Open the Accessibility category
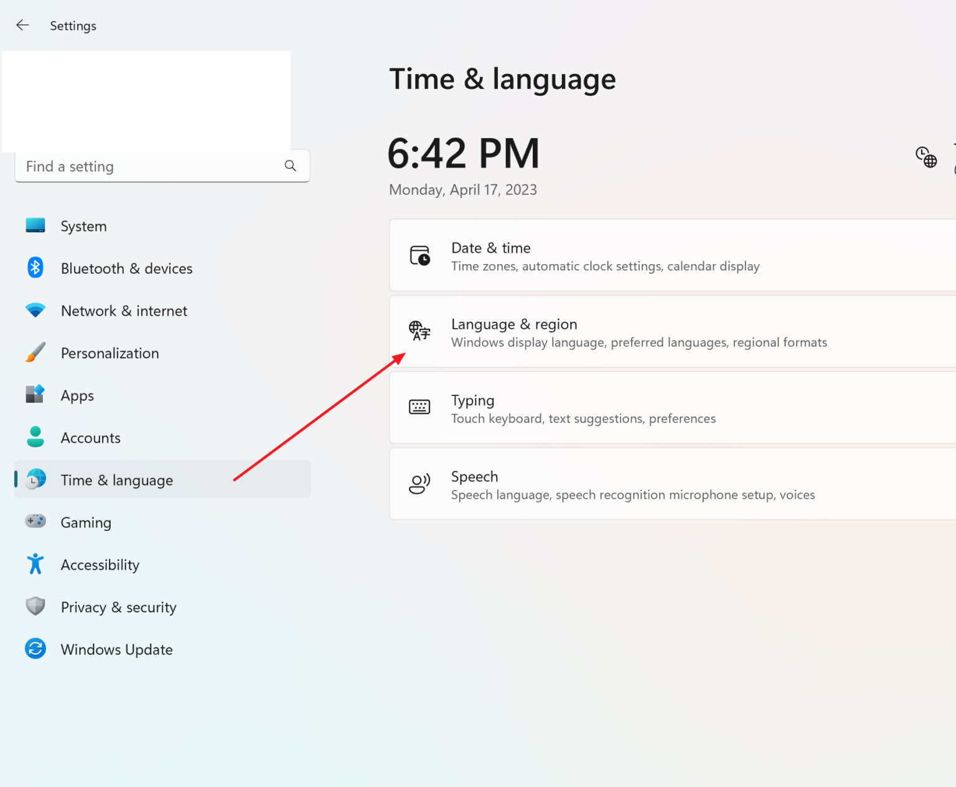The height and width of the screenshot is (787, 956). (162, 565)
